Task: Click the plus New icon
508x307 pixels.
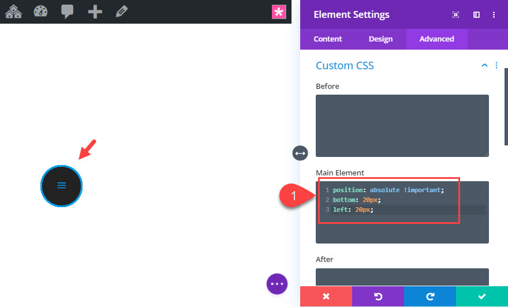Action: click(x=95, y=12)
